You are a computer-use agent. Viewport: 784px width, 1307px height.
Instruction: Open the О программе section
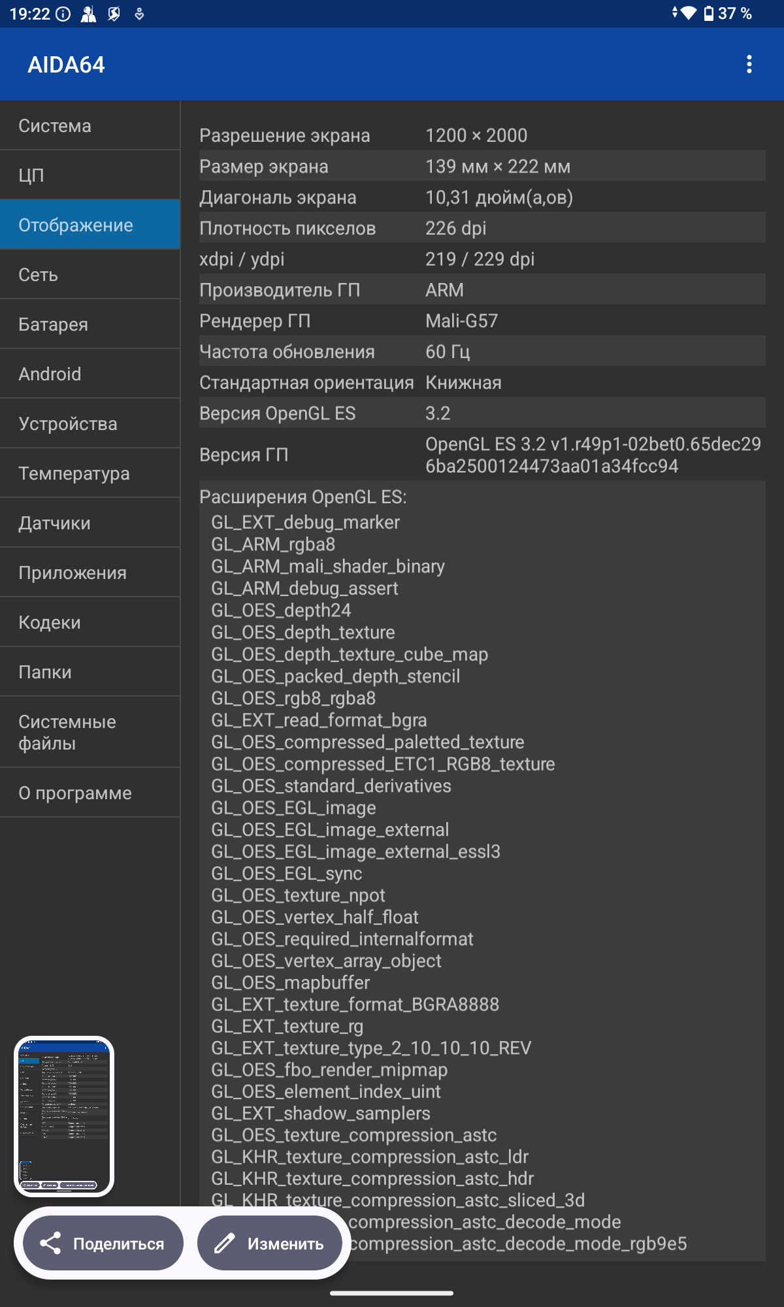[x=90, y=793]
